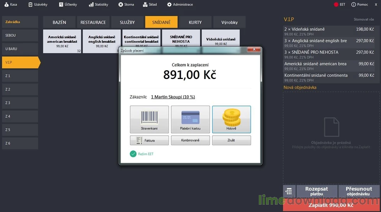Select table Z 6
The width and height of the screenshot is (381, 212).
pos(20,143)
